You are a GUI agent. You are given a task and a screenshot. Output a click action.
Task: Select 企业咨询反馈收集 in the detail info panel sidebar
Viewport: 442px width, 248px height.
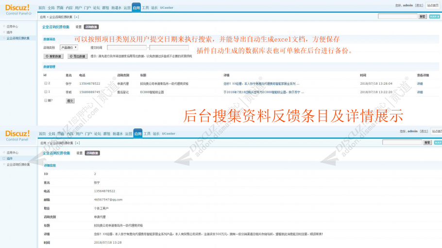(x=18, y=165)
